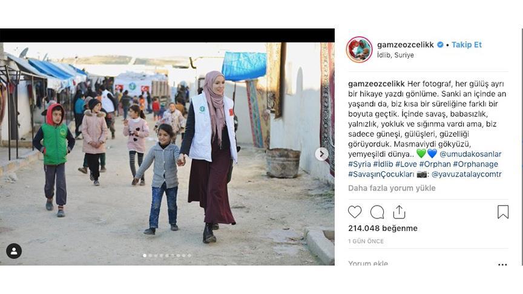Open gamzeozcelikk profile picture
523x294 pixels.
(359, 50)
